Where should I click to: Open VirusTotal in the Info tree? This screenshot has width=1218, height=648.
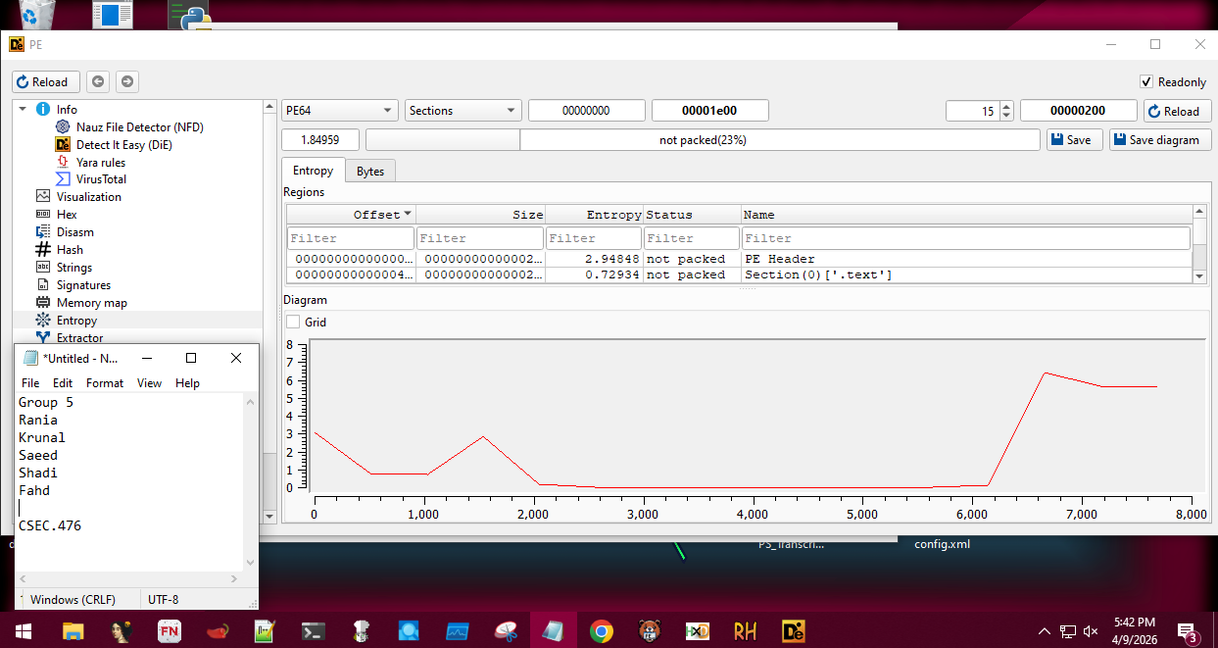pos(101,179)
